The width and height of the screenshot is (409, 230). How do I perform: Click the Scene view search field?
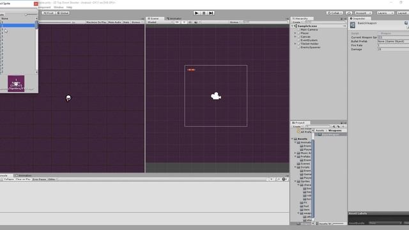(x=265, y=22)
